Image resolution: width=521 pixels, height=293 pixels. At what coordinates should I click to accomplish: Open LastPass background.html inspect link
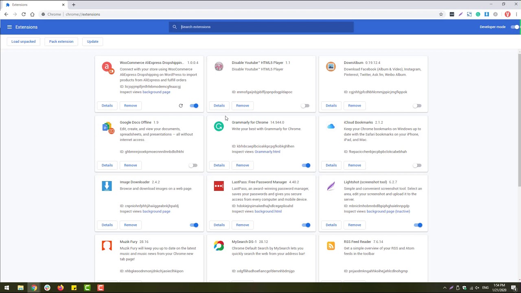pyautogui.click(x=268, y=212)
